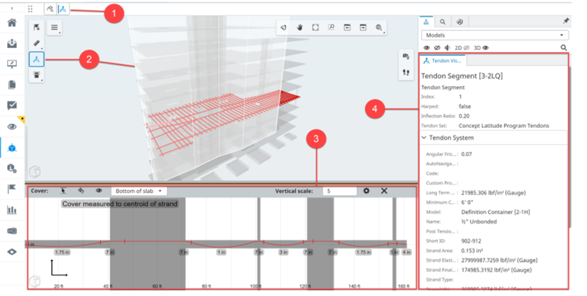Activate the pan hand tool
The width and height of the screenshot is (587, 296).
pyautogui.click(x=299, y=27)
